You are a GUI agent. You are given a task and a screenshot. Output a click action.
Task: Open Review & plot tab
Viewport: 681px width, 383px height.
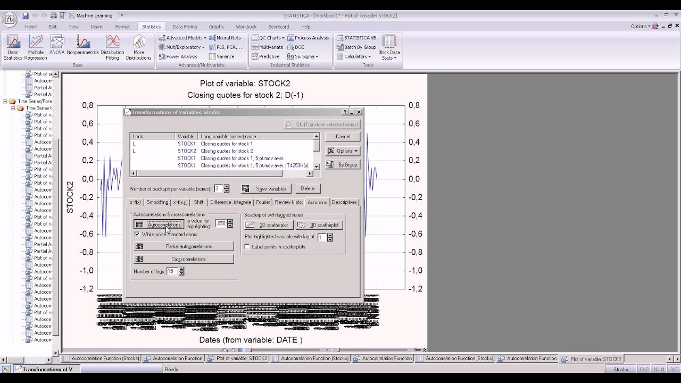(x=289, y=202)
